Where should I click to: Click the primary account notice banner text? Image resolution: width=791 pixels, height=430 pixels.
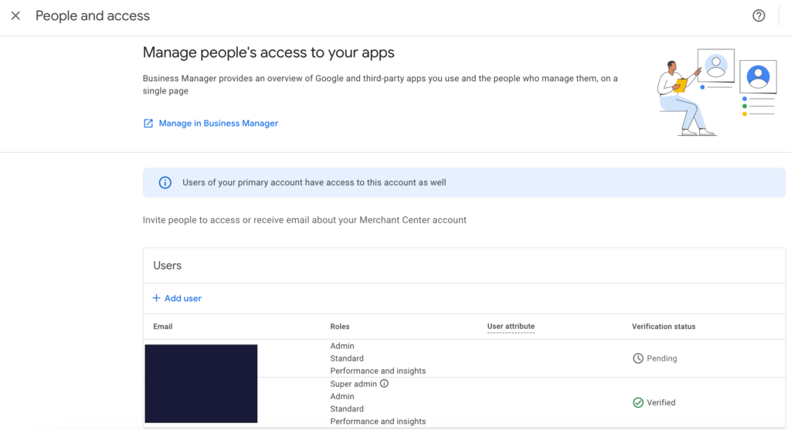coord(314,182)
